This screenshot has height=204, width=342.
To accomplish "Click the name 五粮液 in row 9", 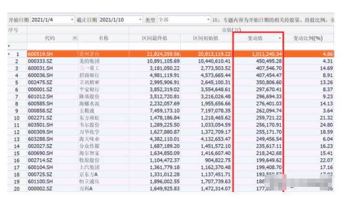I will pos(87,111).
